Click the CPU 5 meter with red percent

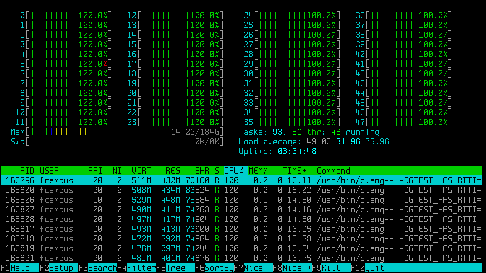[66, 64]
